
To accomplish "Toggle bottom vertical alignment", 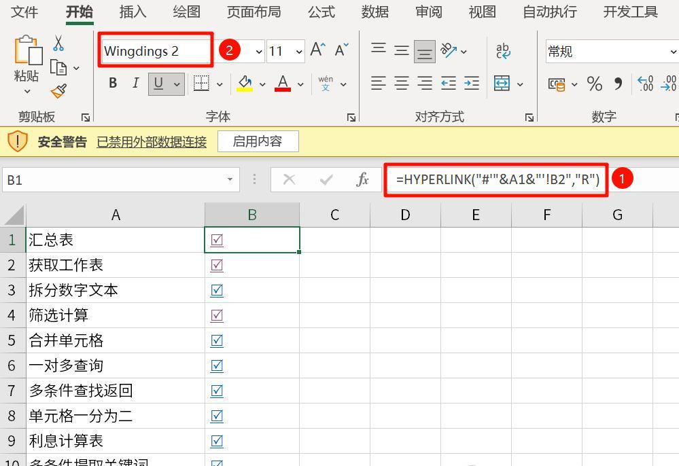I will click(x=424, y=52).
